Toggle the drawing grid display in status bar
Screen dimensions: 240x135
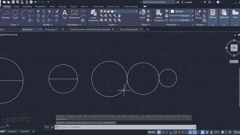(159, 132)
